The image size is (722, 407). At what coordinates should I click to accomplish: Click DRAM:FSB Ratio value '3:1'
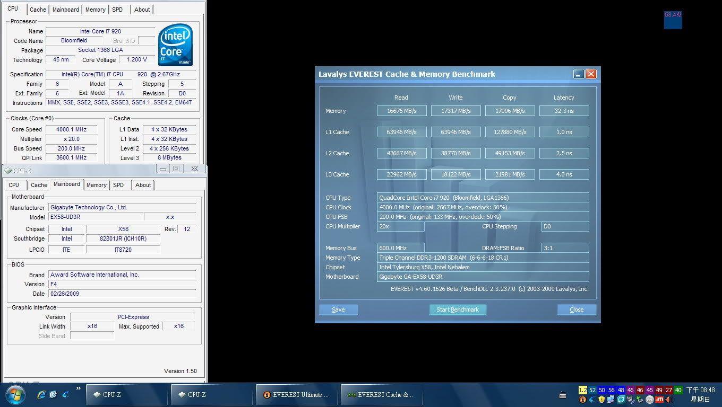[565, 248]
